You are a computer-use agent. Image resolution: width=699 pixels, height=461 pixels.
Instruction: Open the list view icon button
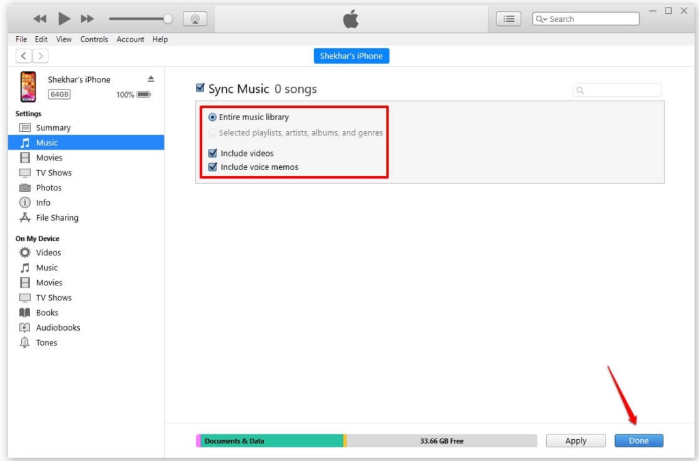click(x=509, y=18)
